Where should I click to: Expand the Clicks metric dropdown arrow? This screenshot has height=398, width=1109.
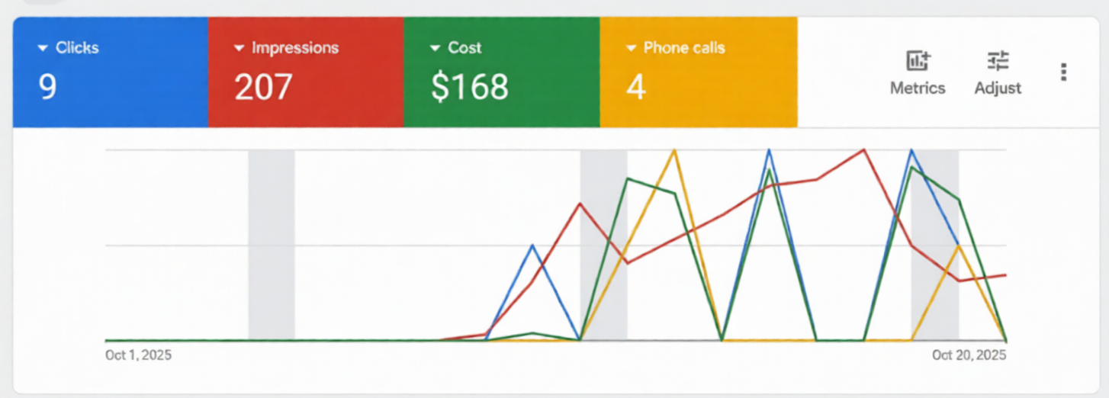pyautogui.click(x=43, y=48)
